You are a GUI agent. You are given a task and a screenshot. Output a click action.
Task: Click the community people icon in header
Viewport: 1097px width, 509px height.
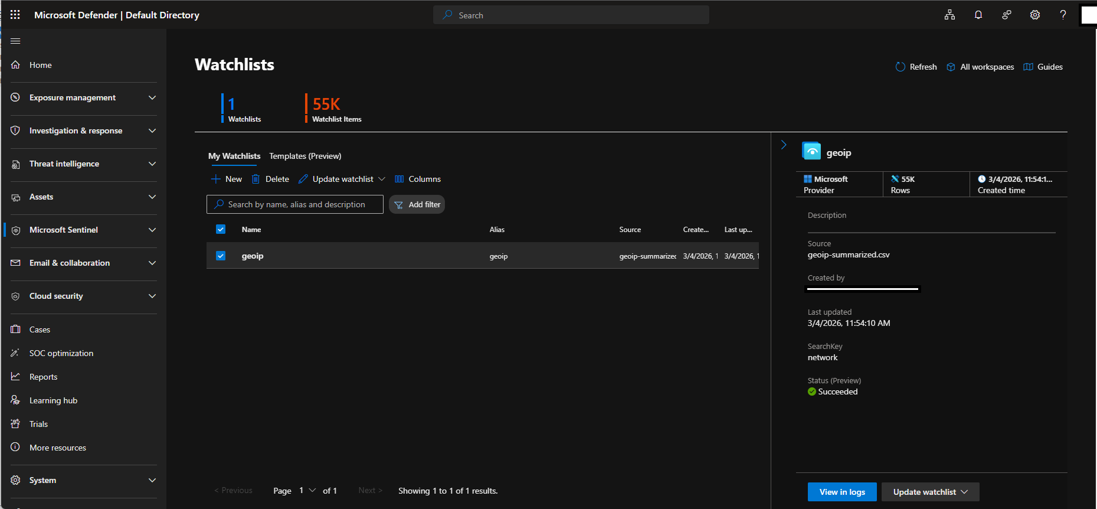click(1007, 15)
